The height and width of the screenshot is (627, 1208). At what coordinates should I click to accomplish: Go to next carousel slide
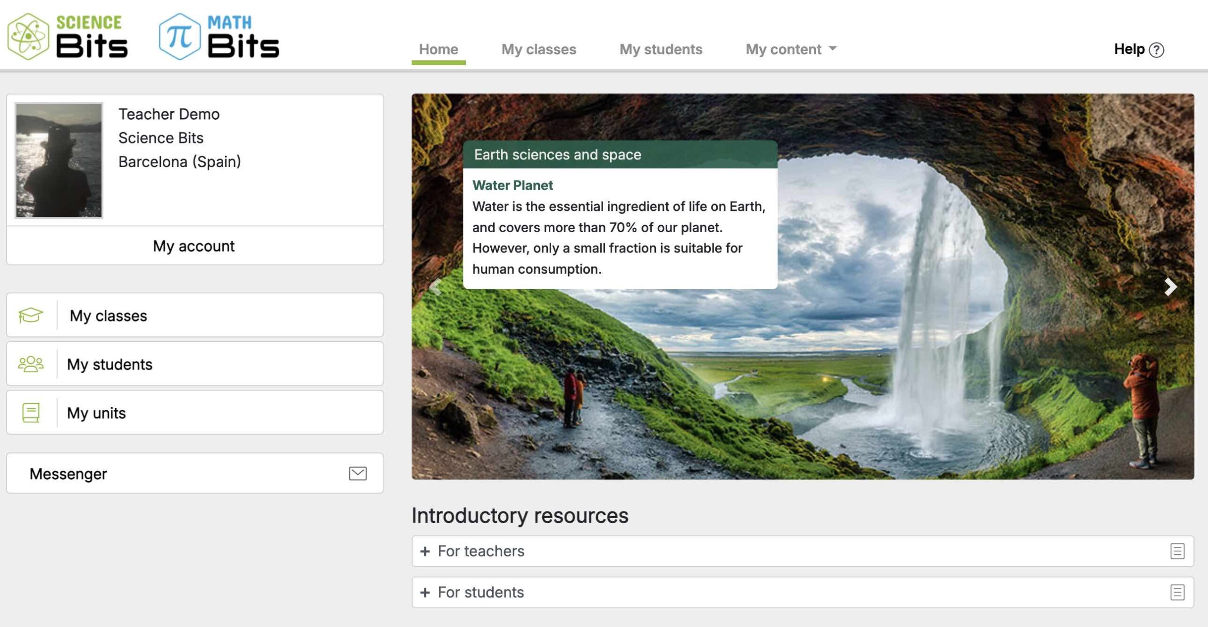(x=1170, y=286)
